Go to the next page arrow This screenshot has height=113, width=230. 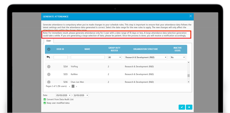tap(76, 86)
